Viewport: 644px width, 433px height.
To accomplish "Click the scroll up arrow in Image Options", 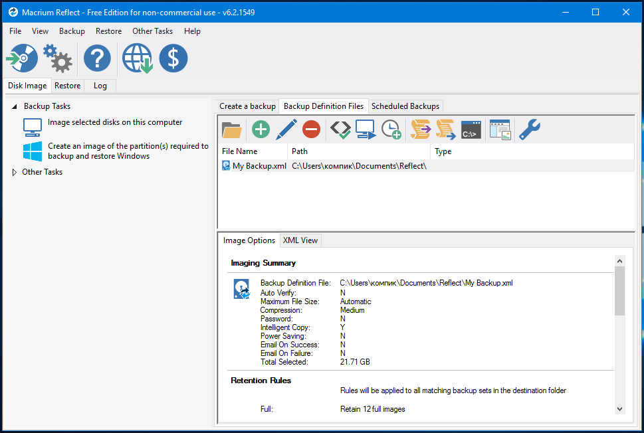I will point(620,261).
